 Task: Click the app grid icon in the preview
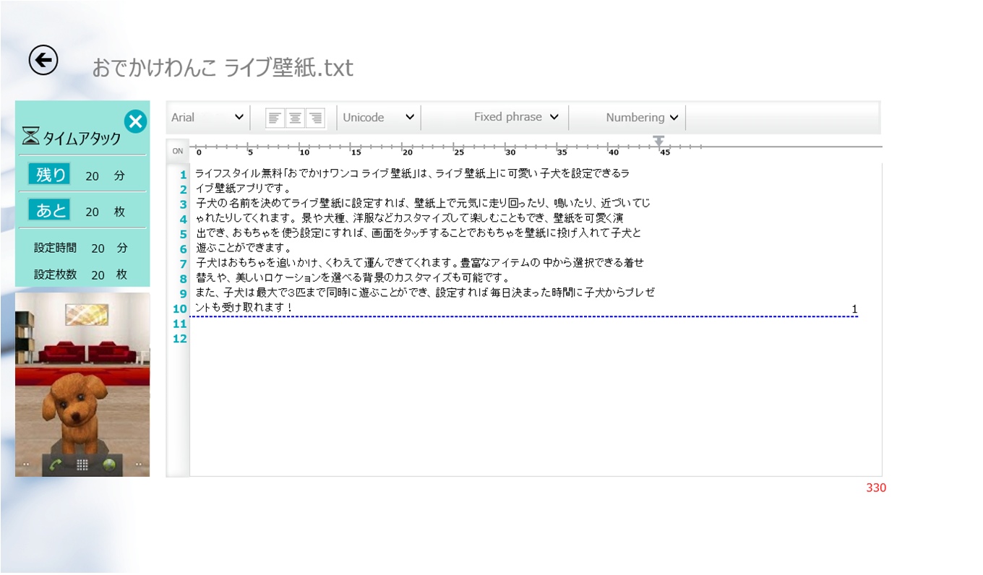coord(82,465)
